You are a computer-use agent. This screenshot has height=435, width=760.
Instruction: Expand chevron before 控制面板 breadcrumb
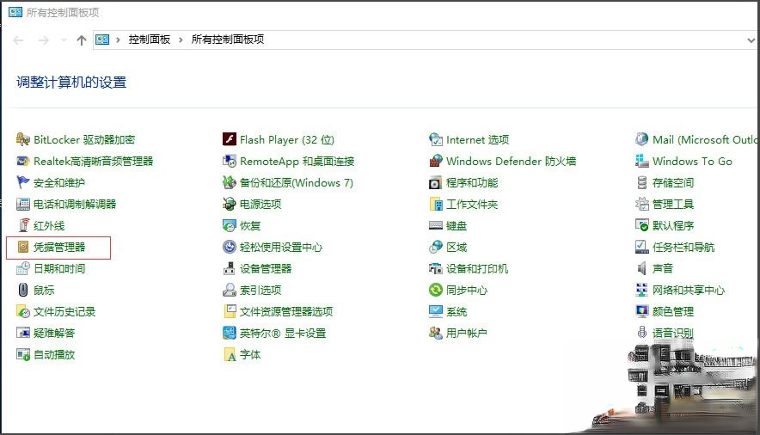pyautogui.click(x=118, y=40)
